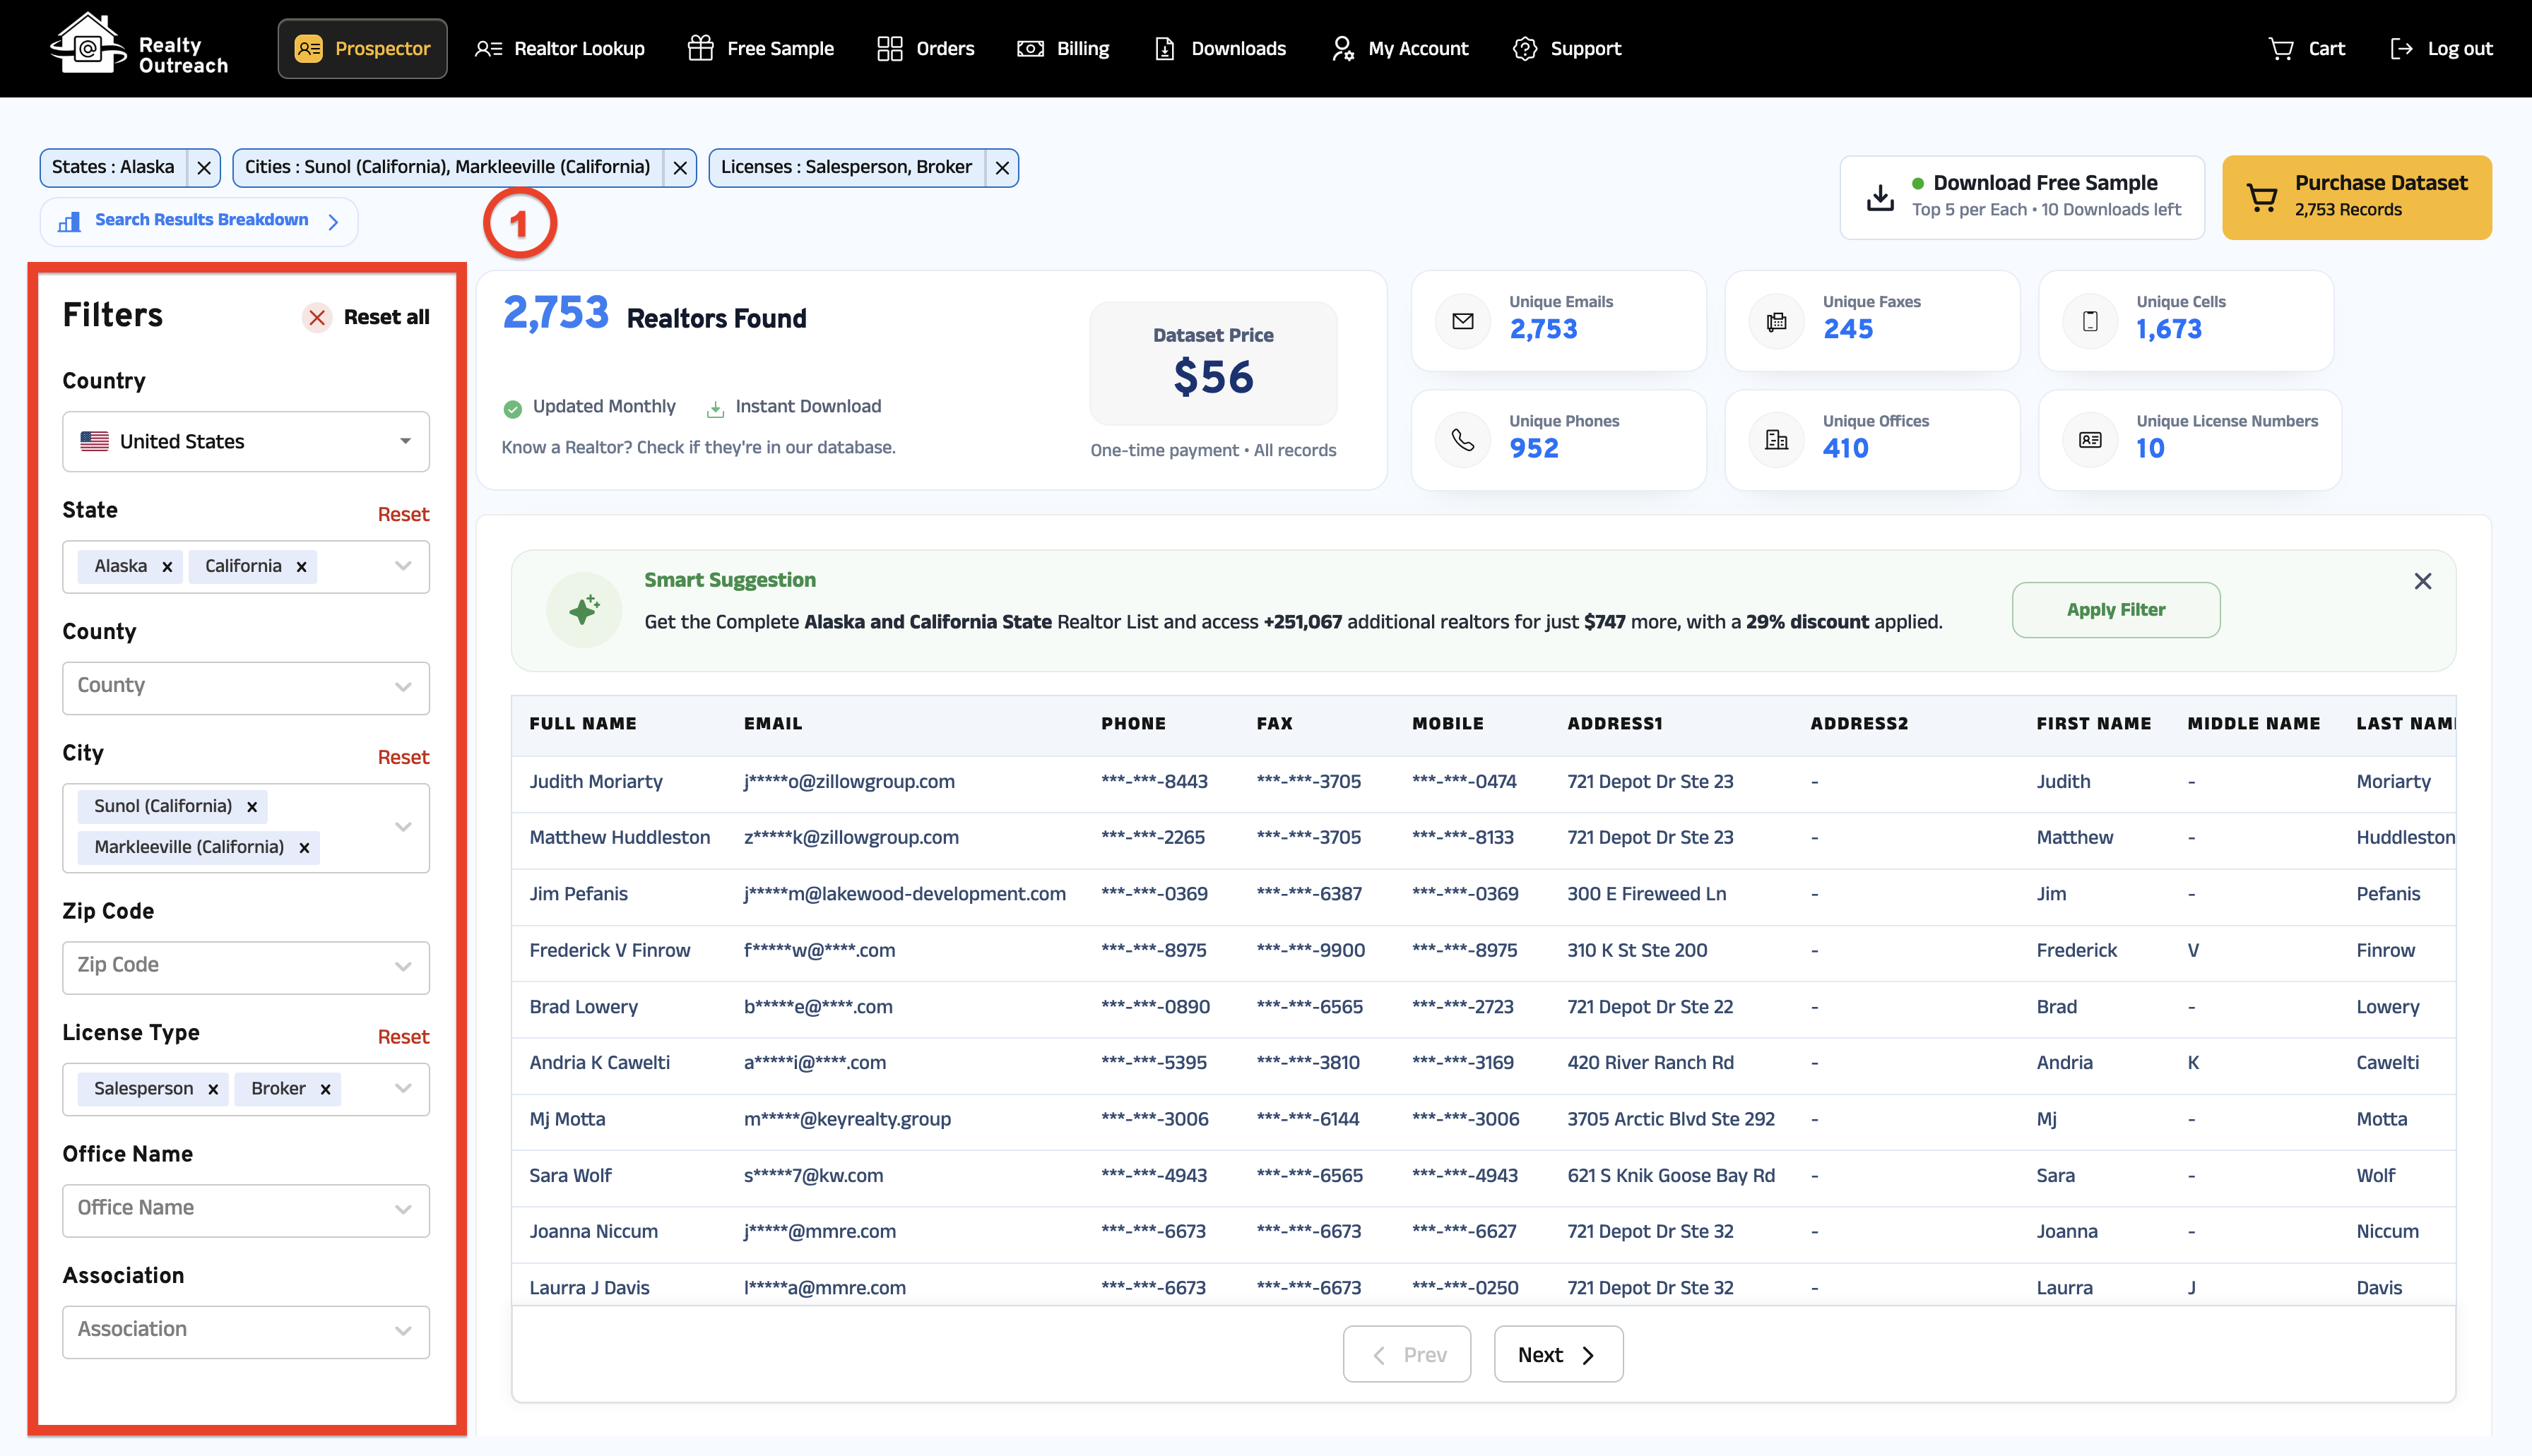Open the Zip Code dropdown

246,967
